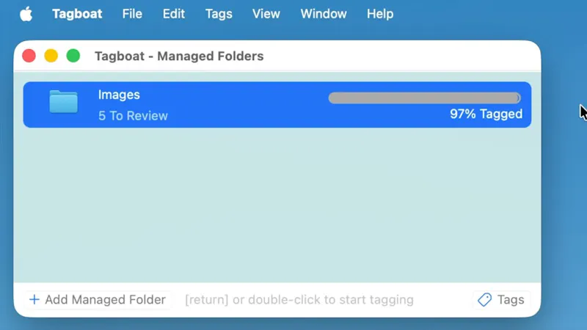
Task: Open the Tagboat application menu
Action: (x=77, y=14)
